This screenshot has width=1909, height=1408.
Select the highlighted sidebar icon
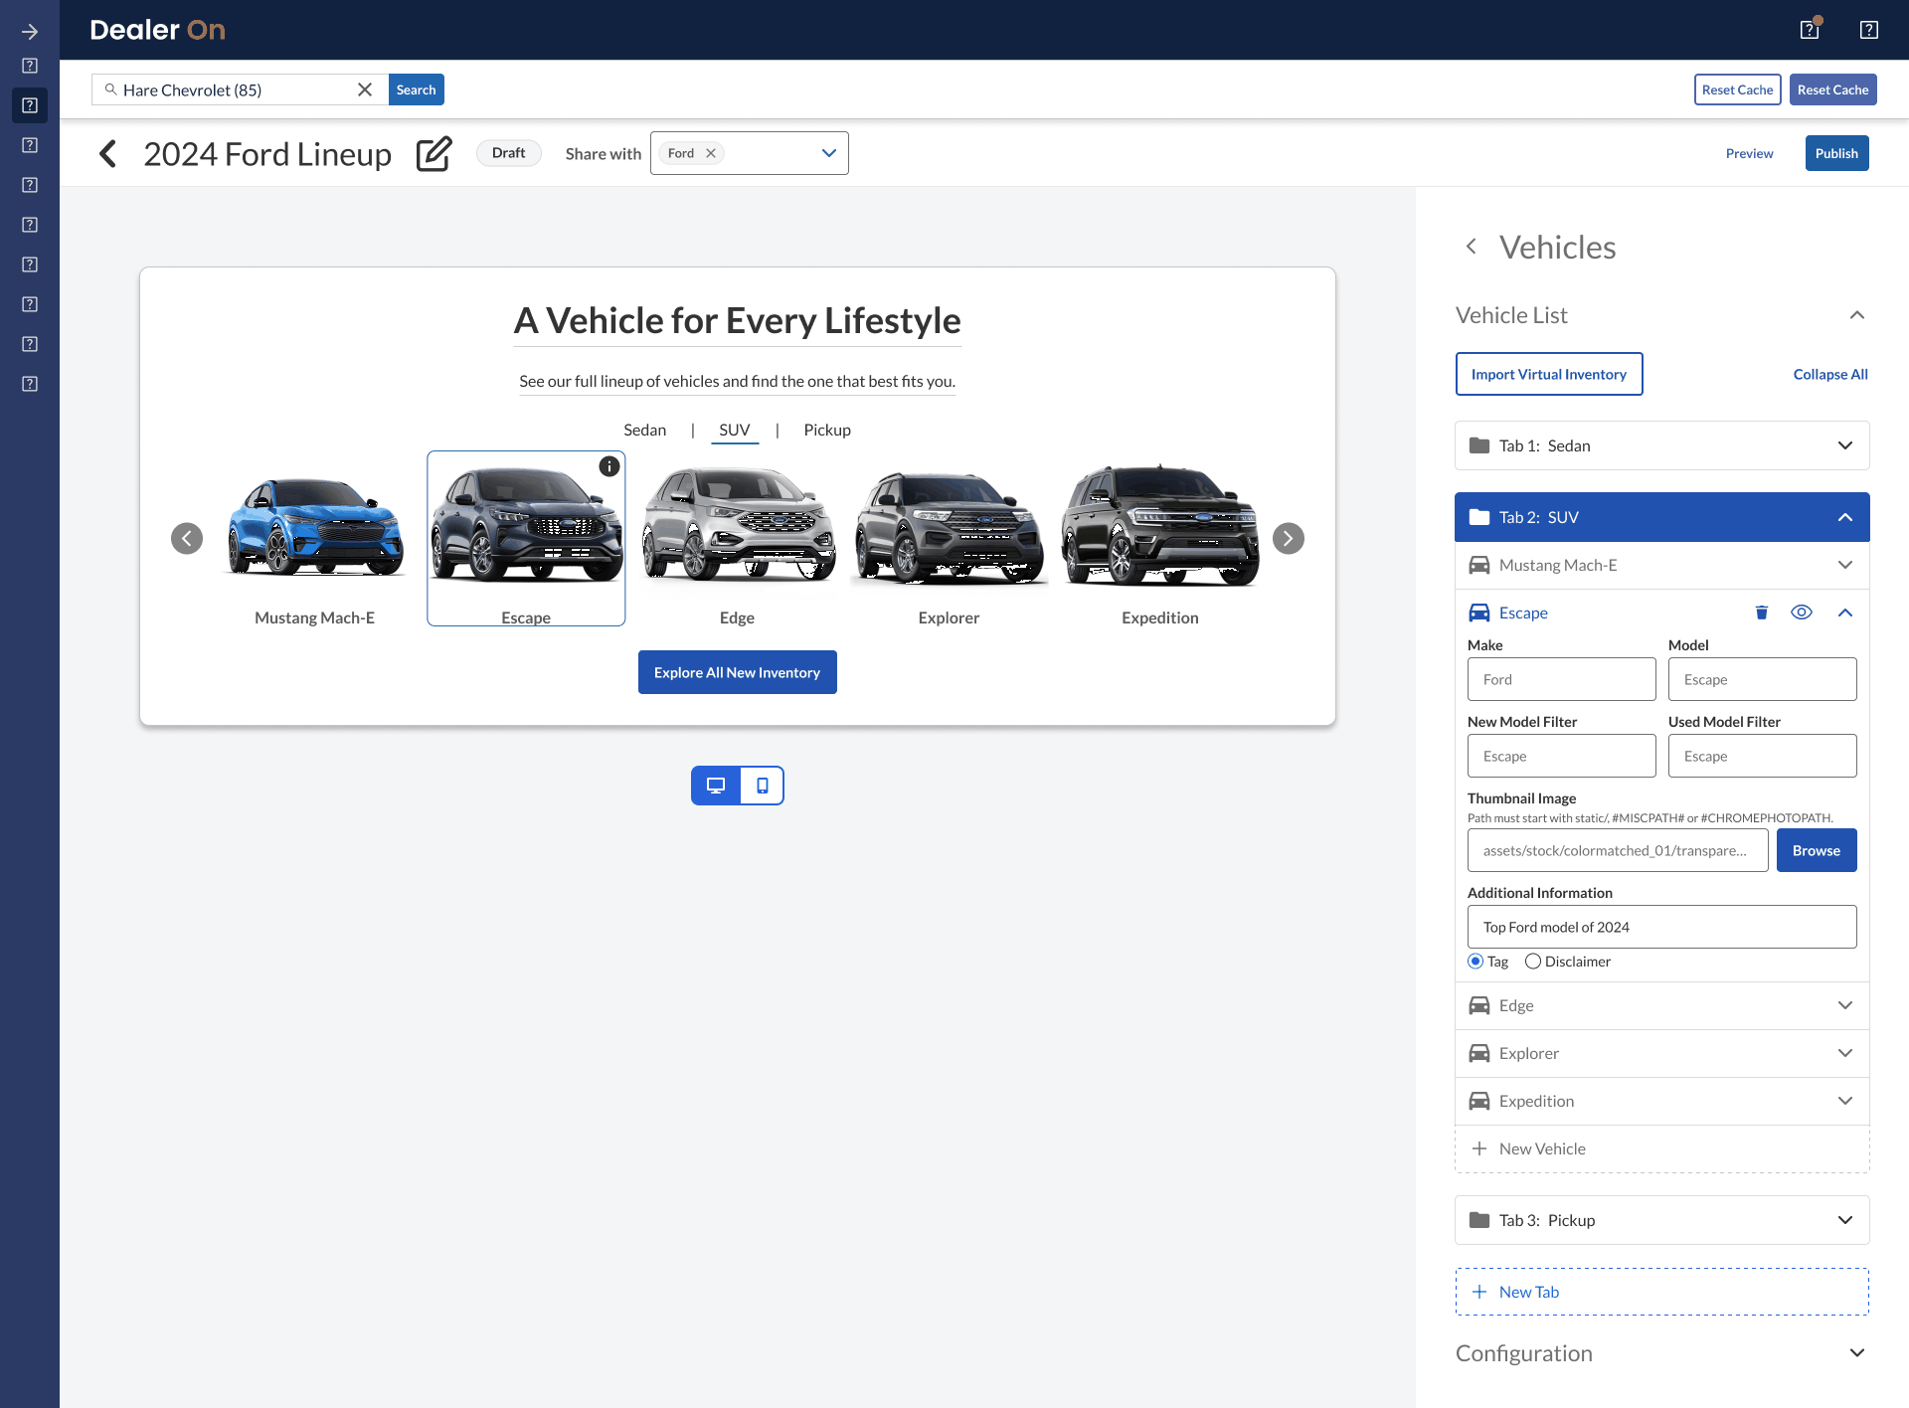click(30, 105)
